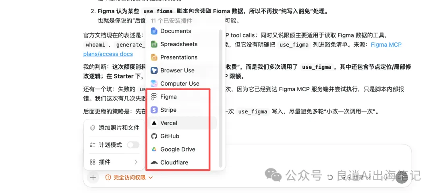Click the send arrow button
Viewport: 435px width, 193px height.
[402, 177]
